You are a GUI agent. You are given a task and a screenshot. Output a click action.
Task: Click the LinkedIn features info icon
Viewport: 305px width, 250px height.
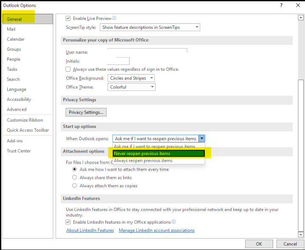pyautogui.click(x=174, y=222)
